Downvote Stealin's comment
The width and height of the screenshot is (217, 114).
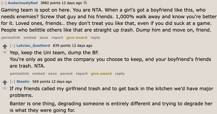5,88
